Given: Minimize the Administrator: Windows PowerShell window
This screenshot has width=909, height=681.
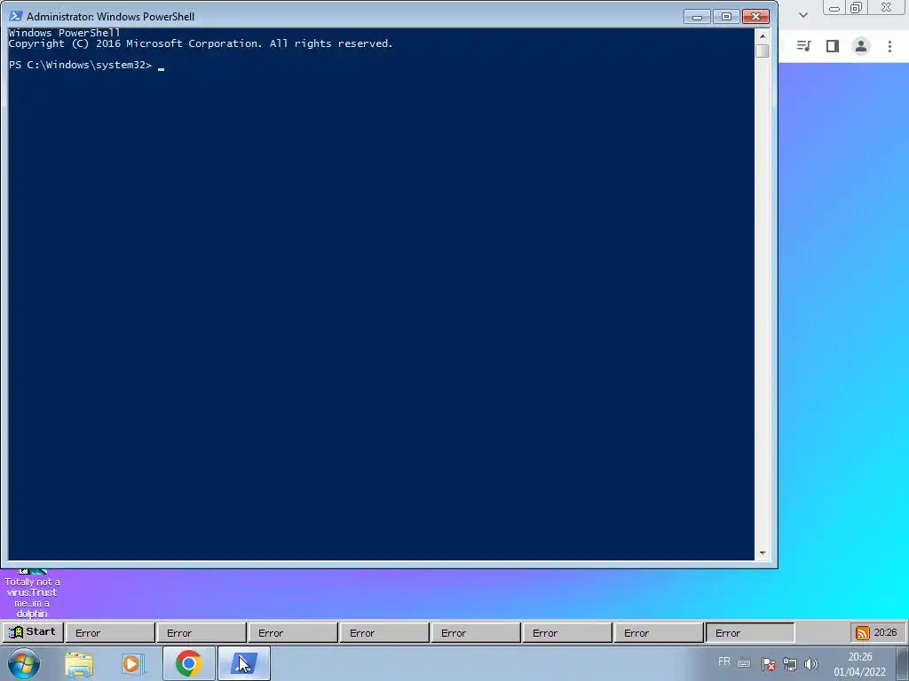Looking at the screenshot, I should [x=697, y=17].
